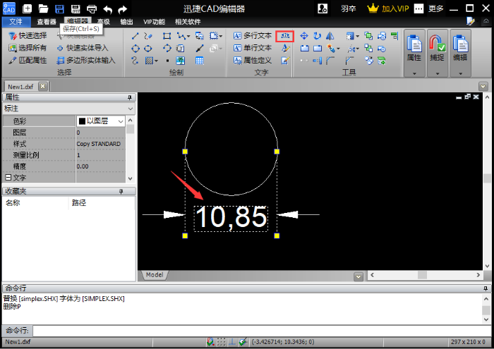Click the horizontal scrollbar thumb below canvas
This screenshot has height=349, width=494.
pos(422,275)
